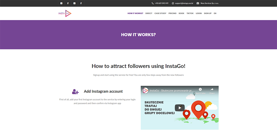Click the InstaGo channel avatar on video
Screen dimensions: 277x138
point(145,90)
